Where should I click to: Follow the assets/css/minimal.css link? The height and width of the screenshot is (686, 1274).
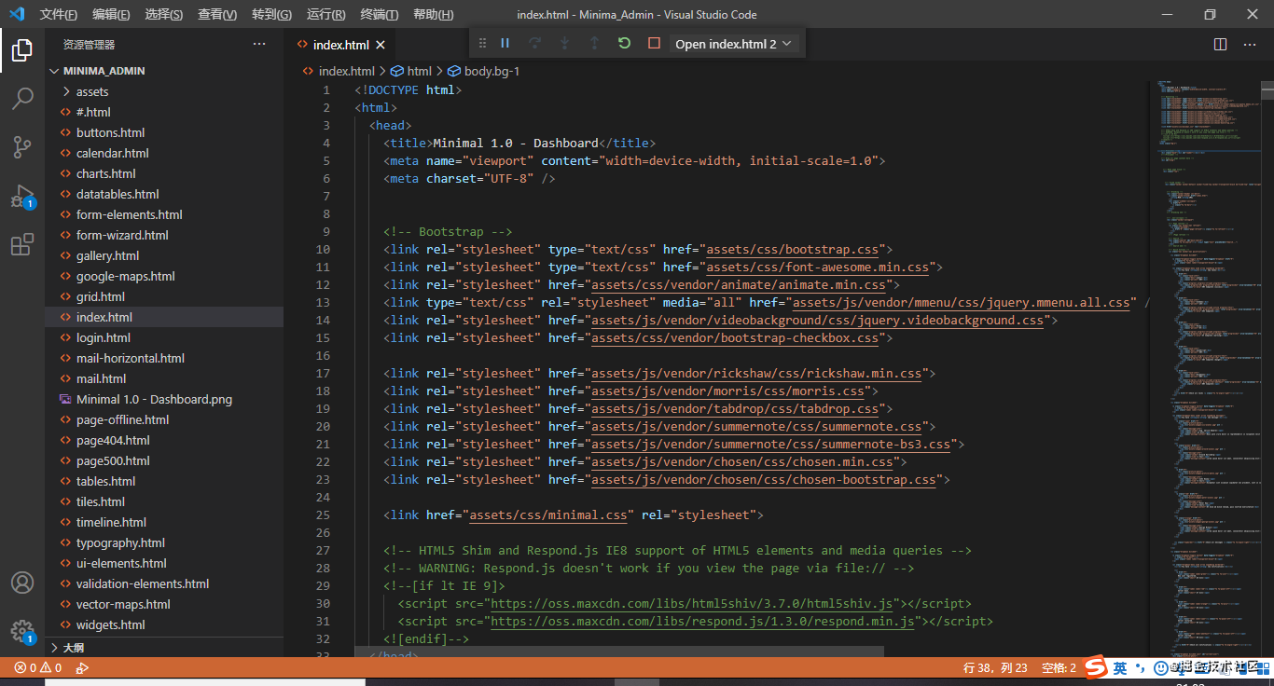click(x=548, y=514)
